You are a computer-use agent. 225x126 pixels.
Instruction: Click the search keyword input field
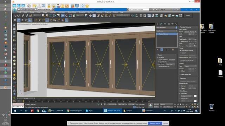coord(139,9)
